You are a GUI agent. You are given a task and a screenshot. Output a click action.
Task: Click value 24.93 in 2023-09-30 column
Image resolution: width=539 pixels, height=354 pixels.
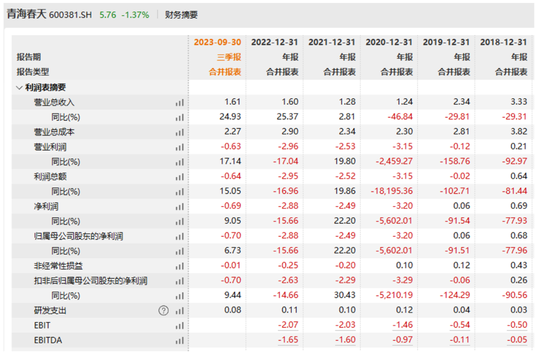pos(230,117)
